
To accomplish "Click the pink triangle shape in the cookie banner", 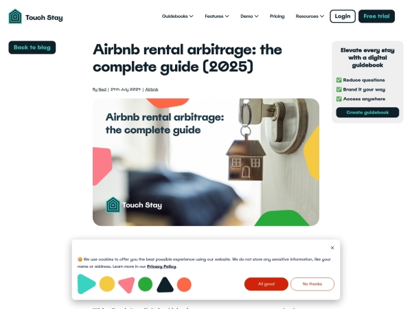I will tap(127, 285).
